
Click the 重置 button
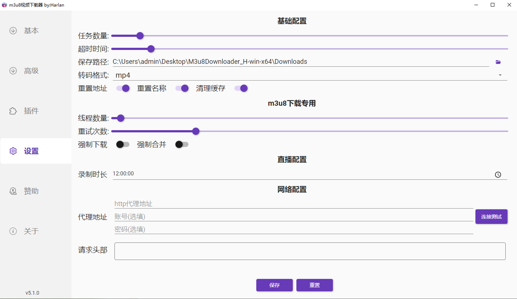pos(315,285)
